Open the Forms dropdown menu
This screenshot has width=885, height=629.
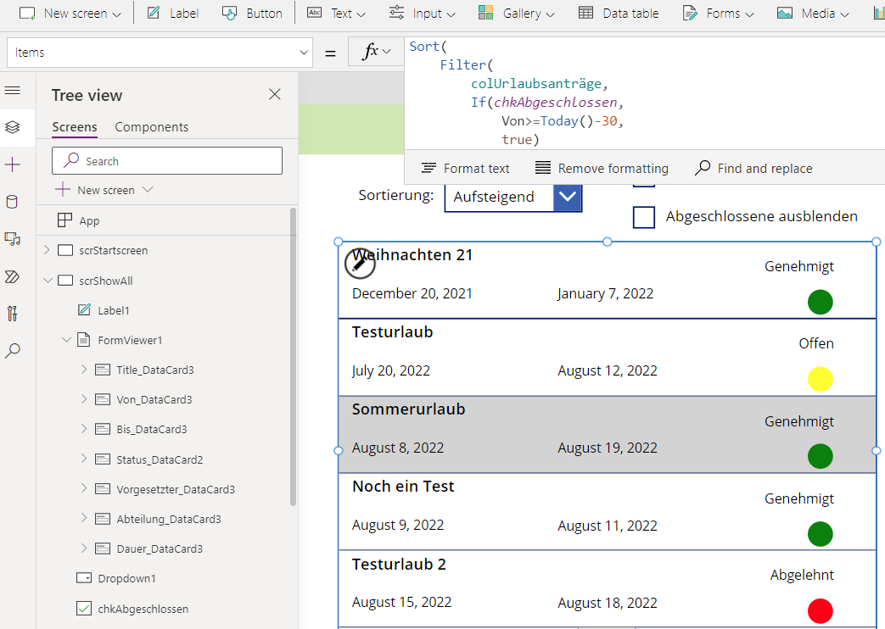[x=719, y=13]
